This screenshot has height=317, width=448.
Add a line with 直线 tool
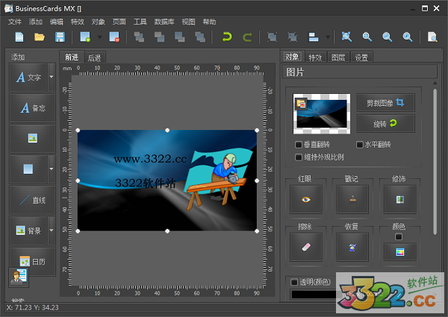pyautogui.click(x=32, y=200)
